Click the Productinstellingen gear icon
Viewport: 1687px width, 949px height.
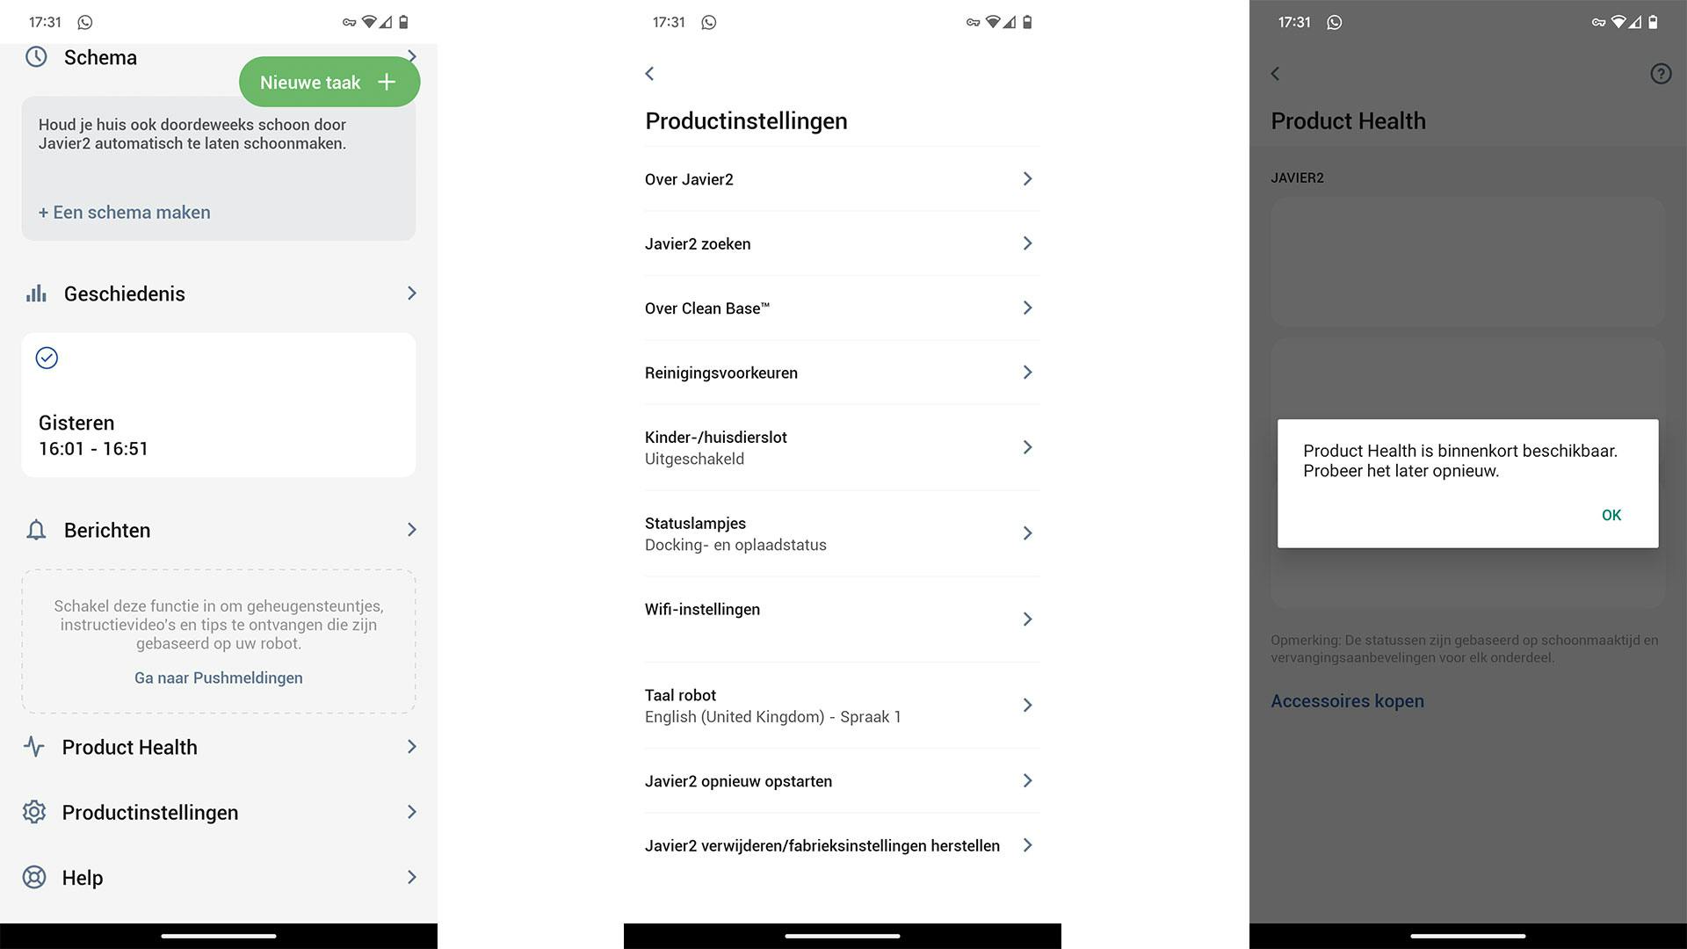[34, 812]
